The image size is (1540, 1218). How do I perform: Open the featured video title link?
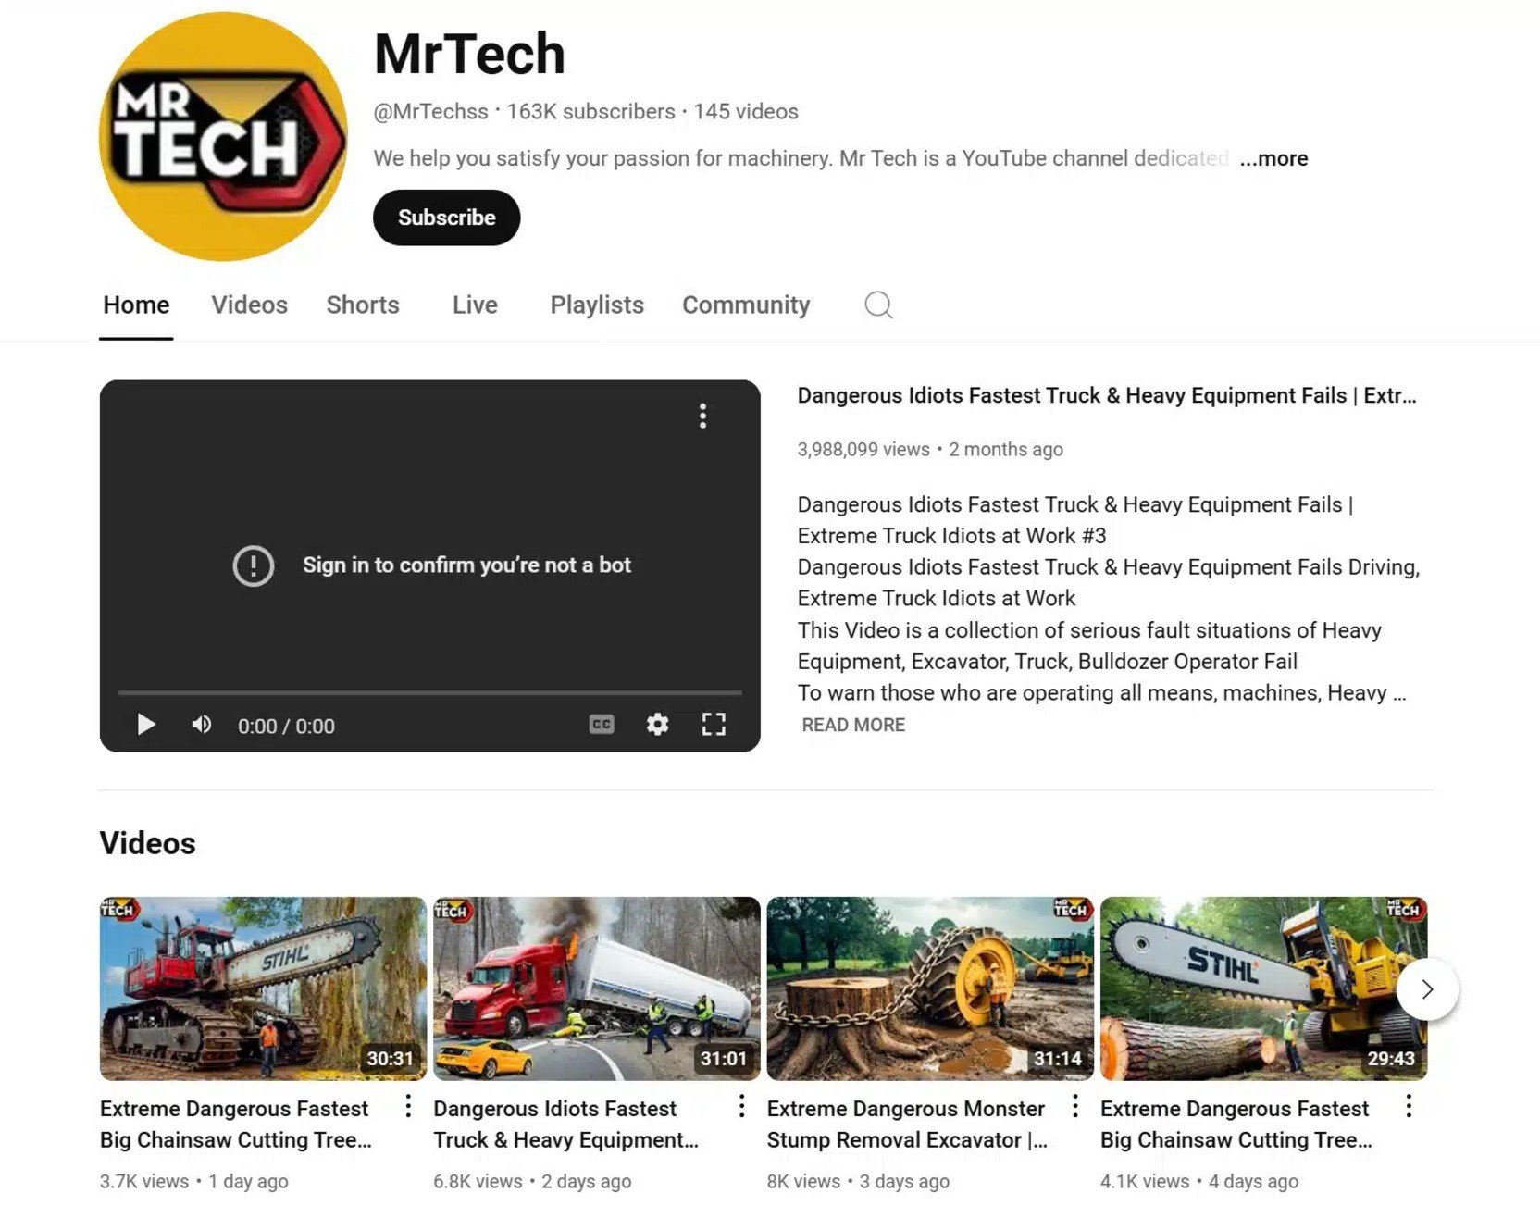(1107, 396)
